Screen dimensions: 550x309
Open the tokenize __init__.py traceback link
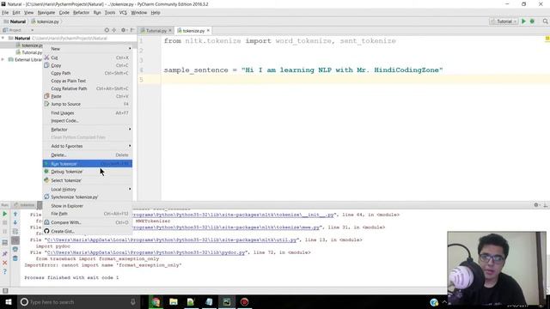(x=233, y=215)
